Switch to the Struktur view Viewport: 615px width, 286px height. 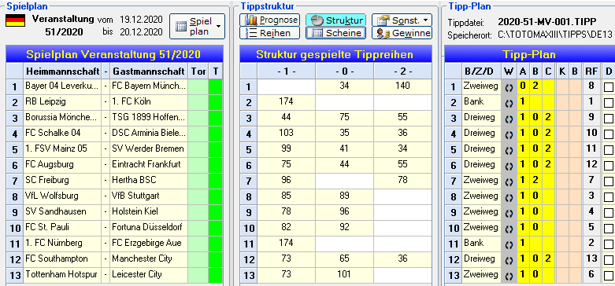335,20
